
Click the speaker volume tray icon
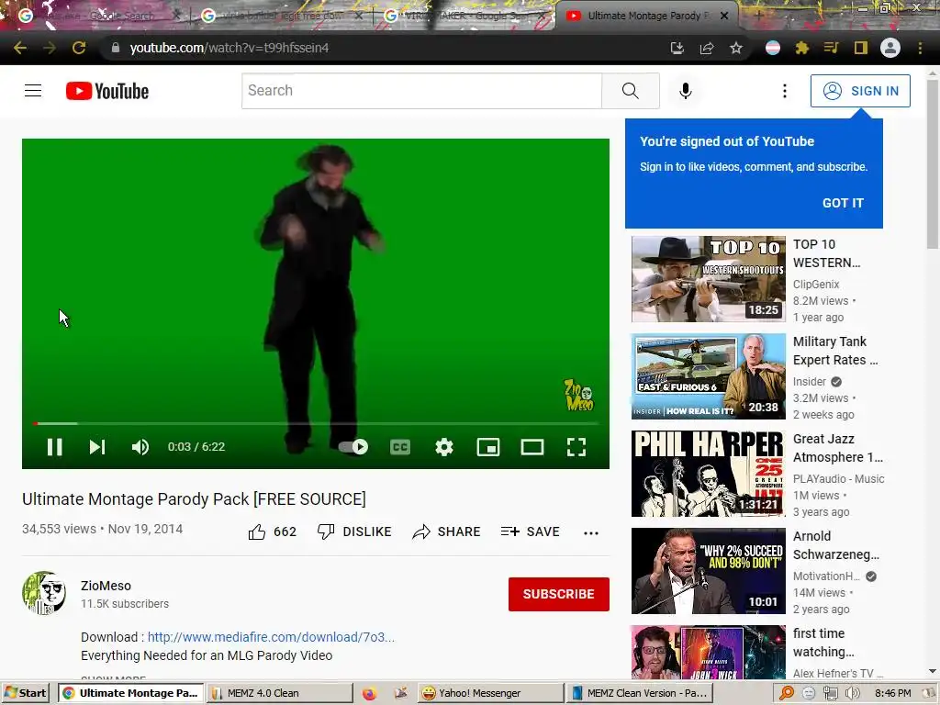(852, 694)
